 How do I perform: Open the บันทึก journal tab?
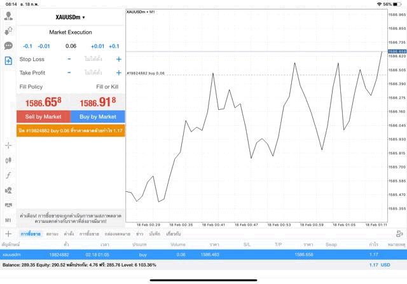tap(155, 234)
